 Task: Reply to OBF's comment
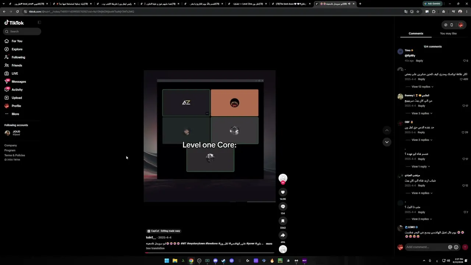(x=421, y=132)
